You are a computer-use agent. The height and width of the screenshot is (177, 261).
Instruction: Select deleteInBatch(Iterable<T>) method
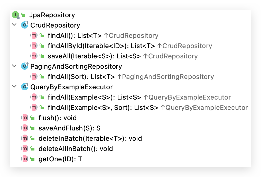coord(90,139)
